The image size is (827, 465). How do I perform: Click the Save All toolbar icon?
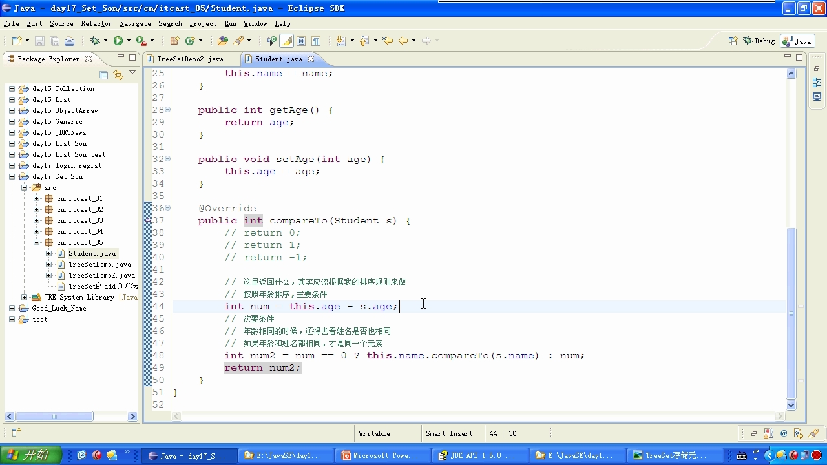coord(54,41)
